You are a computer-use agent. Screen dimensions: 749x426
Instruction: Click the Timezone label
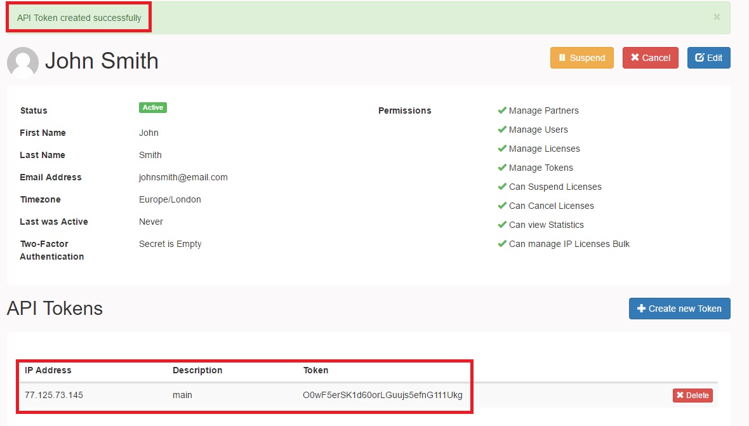click(40, 199)
